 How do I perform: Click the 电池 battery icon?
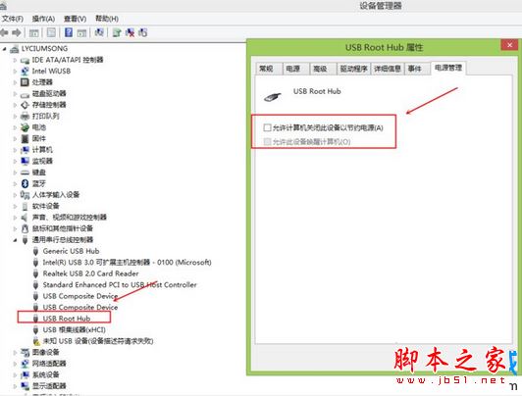(25, 127)
